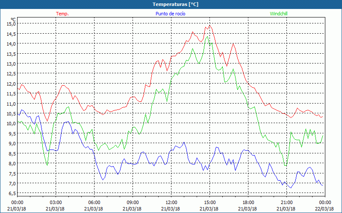Click the 6,5 value on the y-axis

[x=12, y=193]
